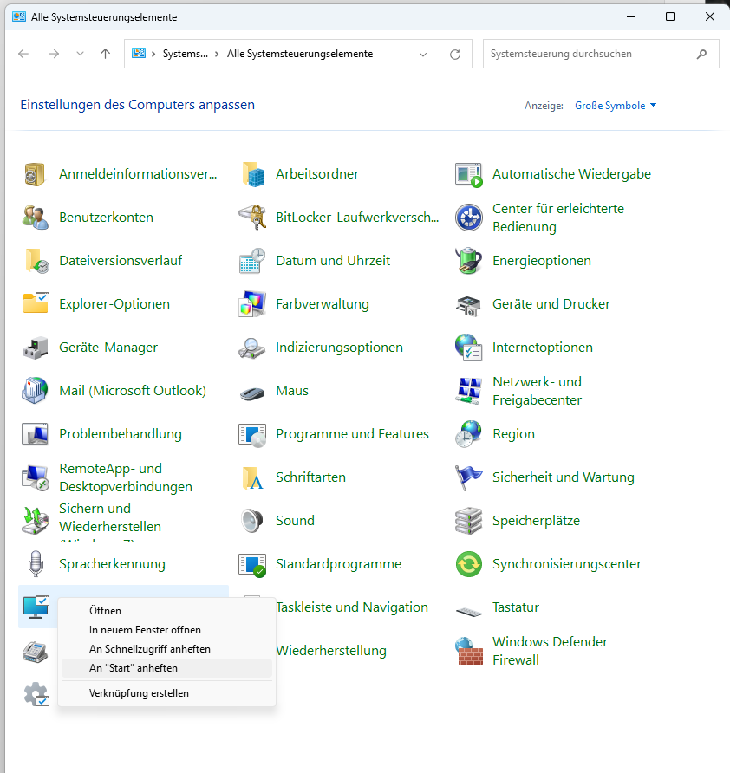
Task: Refresh the Control Panel view
Action: tap(454, 54)
